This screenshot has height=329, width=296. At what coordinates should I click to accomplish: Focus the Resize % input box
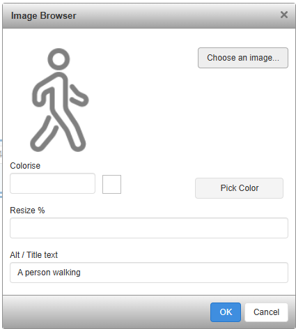point(149,228)
